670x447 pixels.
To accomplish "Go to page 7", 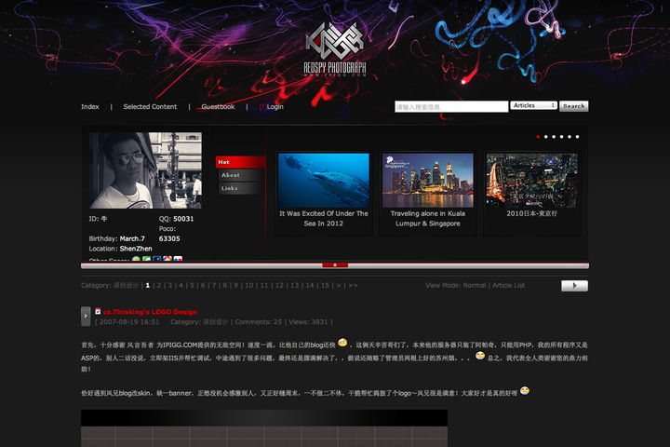I will click(214, 285).
